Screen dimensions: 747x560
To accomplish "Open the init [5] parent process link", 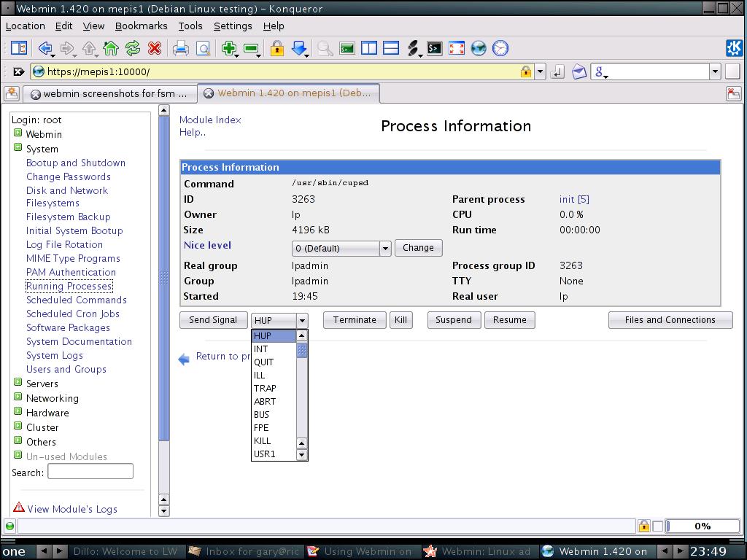I will tap(574, 200).
